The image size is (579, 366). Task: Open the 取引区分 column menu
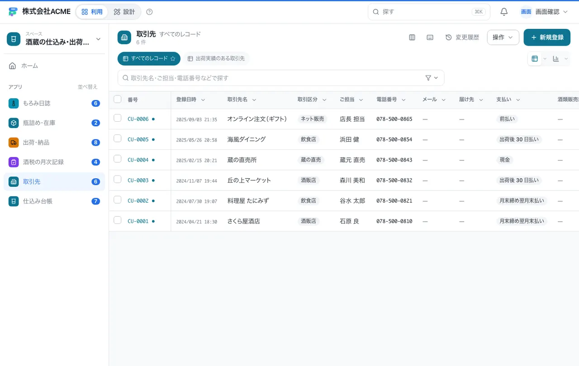(324, 100)
